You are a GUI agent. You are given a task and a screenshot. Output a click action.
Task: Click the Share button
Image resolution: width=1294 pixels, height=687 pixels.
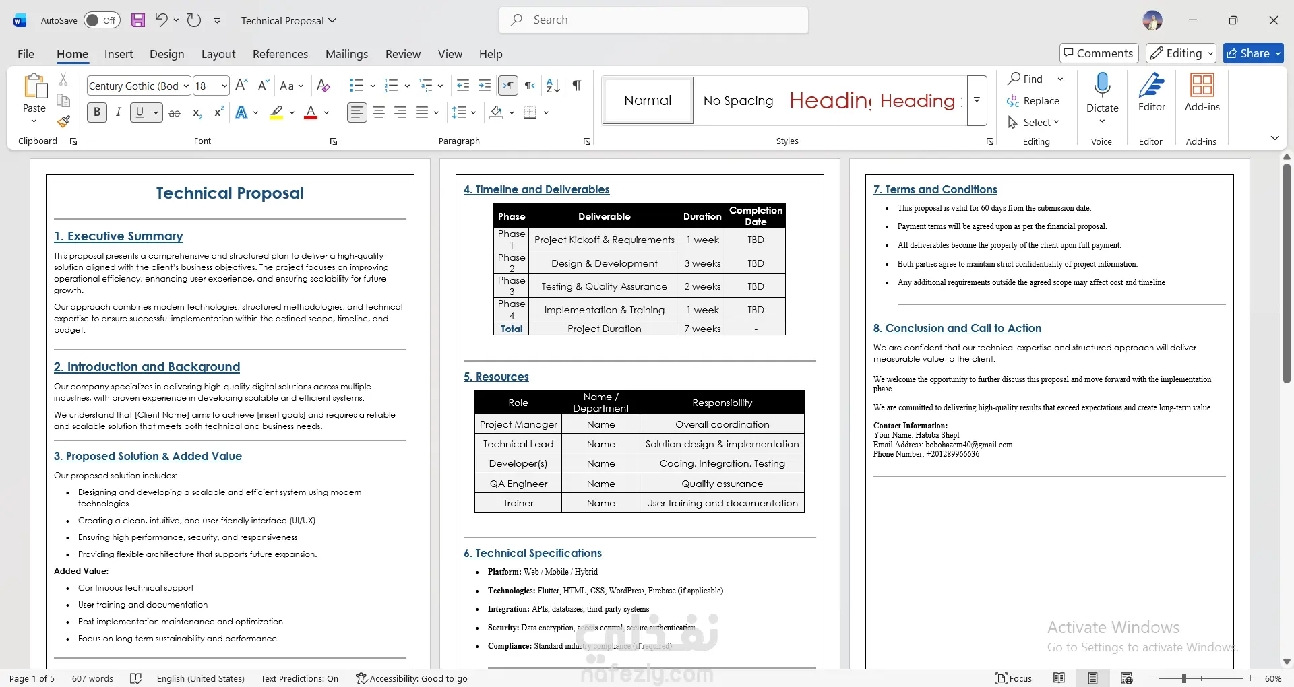[1253, 53]
